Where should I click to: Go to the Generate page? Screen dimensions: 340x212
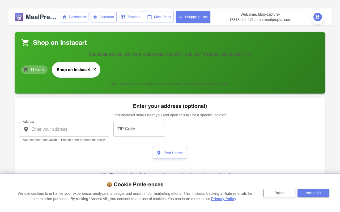pos(104,17)
